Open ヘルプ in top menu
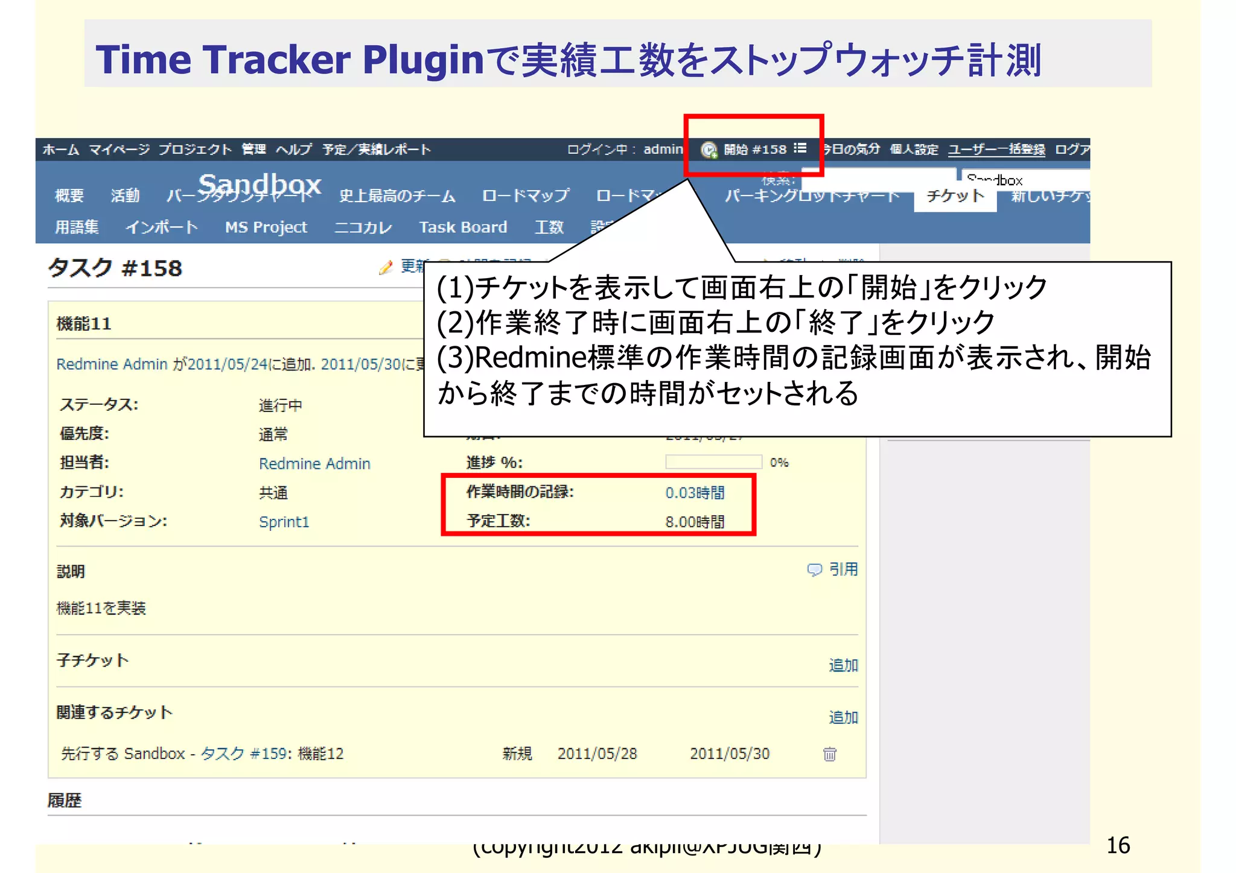This screenshot has width=1236, height=873. coord(294,150)
